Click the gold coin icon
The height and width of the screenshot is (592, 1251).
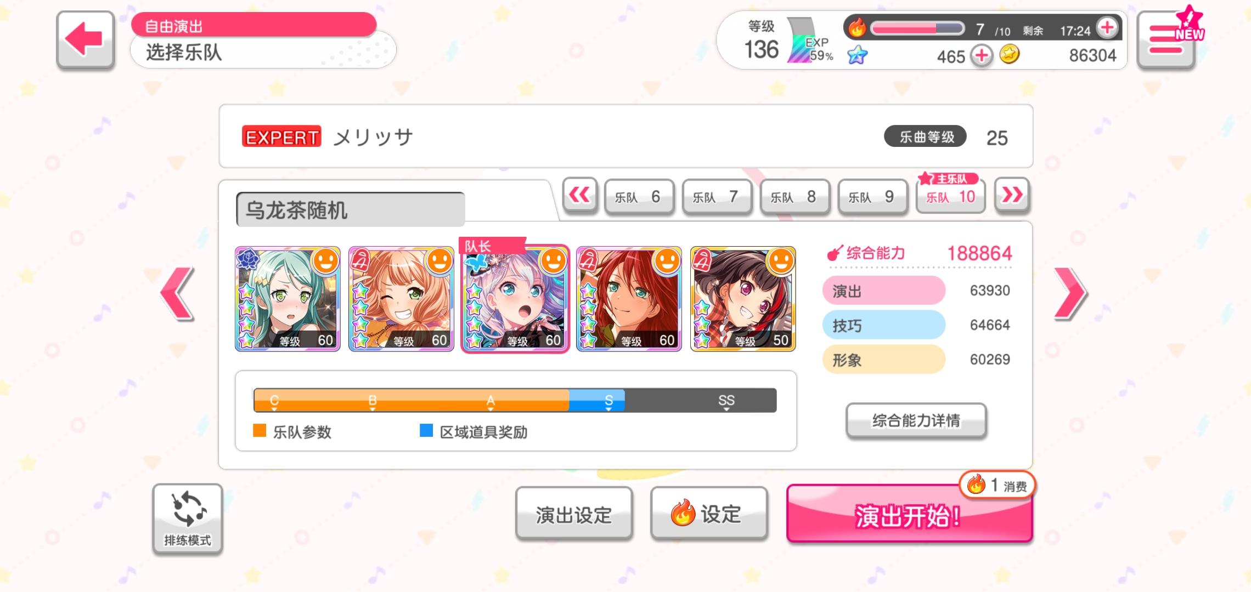click(x=1009, y=54)
